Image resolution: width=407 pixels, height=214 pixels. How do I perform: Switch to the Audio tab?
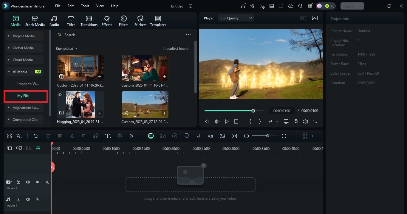pos(54,21)
